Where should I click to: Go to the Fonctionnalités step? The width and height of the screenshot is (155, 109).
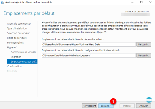pos(15,43)
